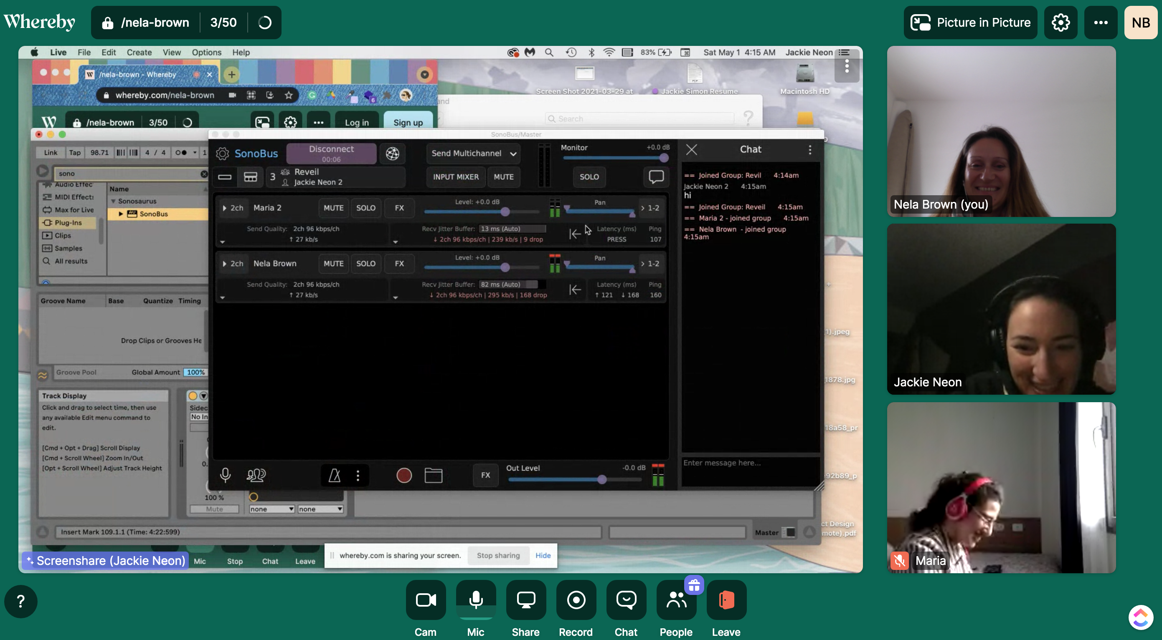
Task: Open the SonoBus public groups globe icon
Action: [x=393, y=154]
